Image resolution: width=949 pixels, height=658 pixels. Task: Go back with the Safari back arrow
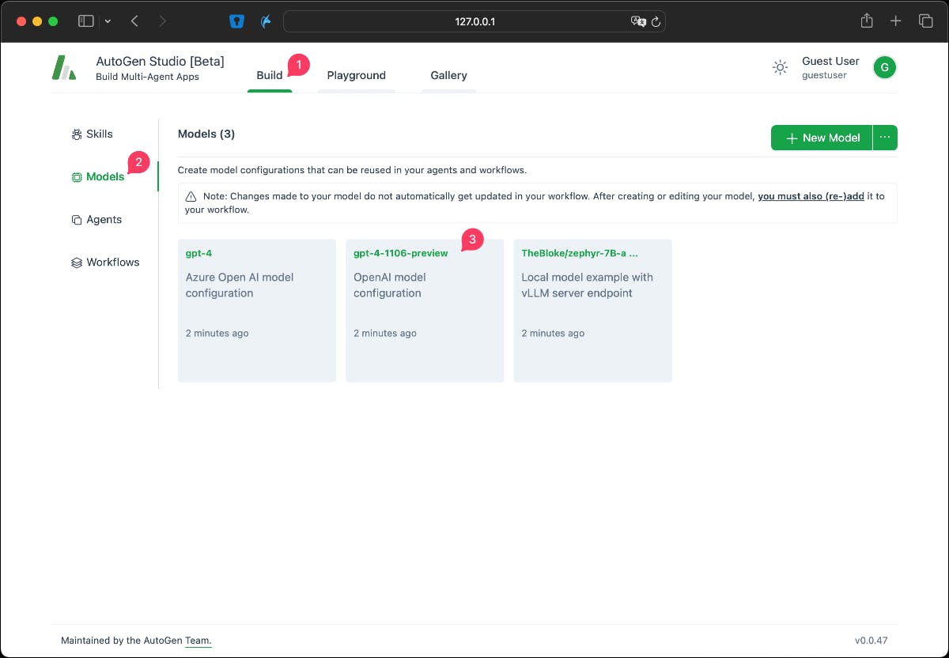[134, 21]
